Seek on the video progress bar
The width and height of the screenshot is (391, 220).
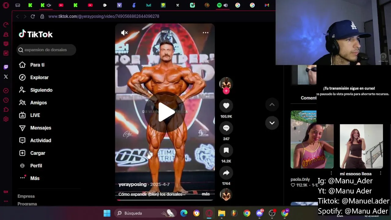pyautogui.click(x=165, y=200)
